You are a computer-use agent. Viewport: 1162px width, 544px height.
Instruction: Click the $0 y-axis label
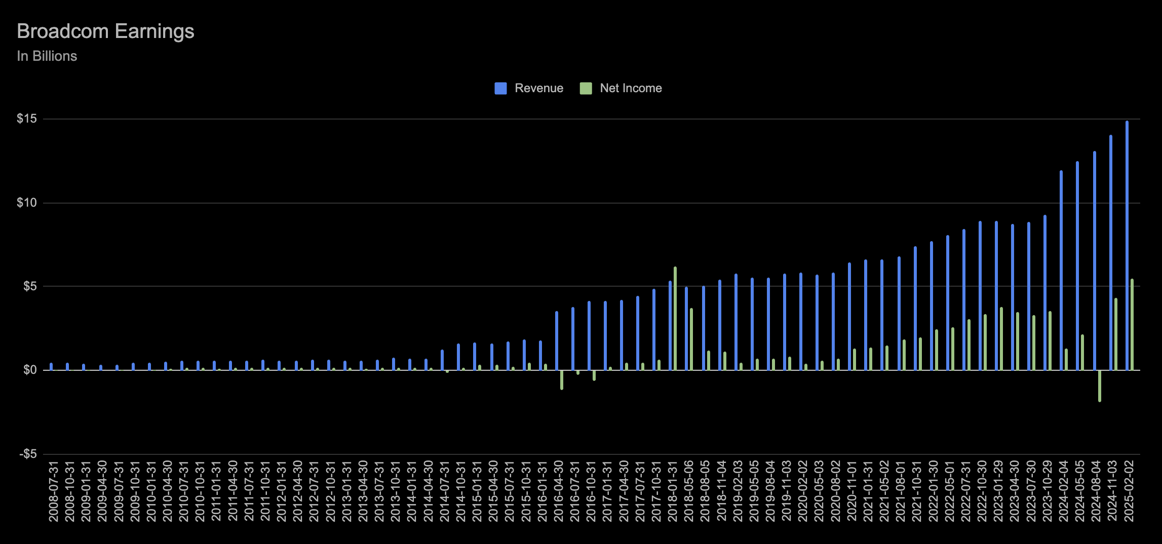coord(29,370)
